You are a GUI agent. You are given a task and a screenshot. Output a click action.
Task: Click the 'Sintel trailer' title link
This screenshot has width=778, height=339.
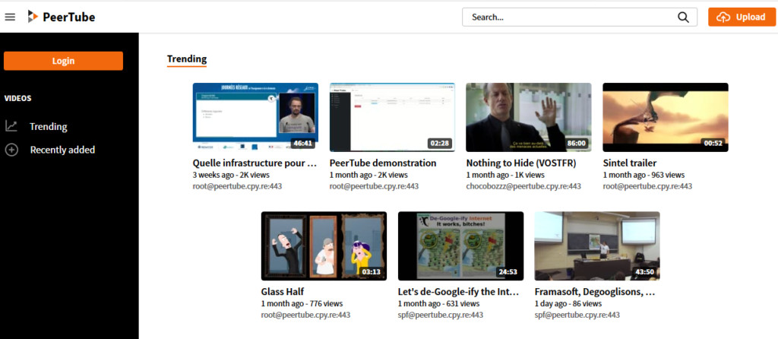point(630,163)
